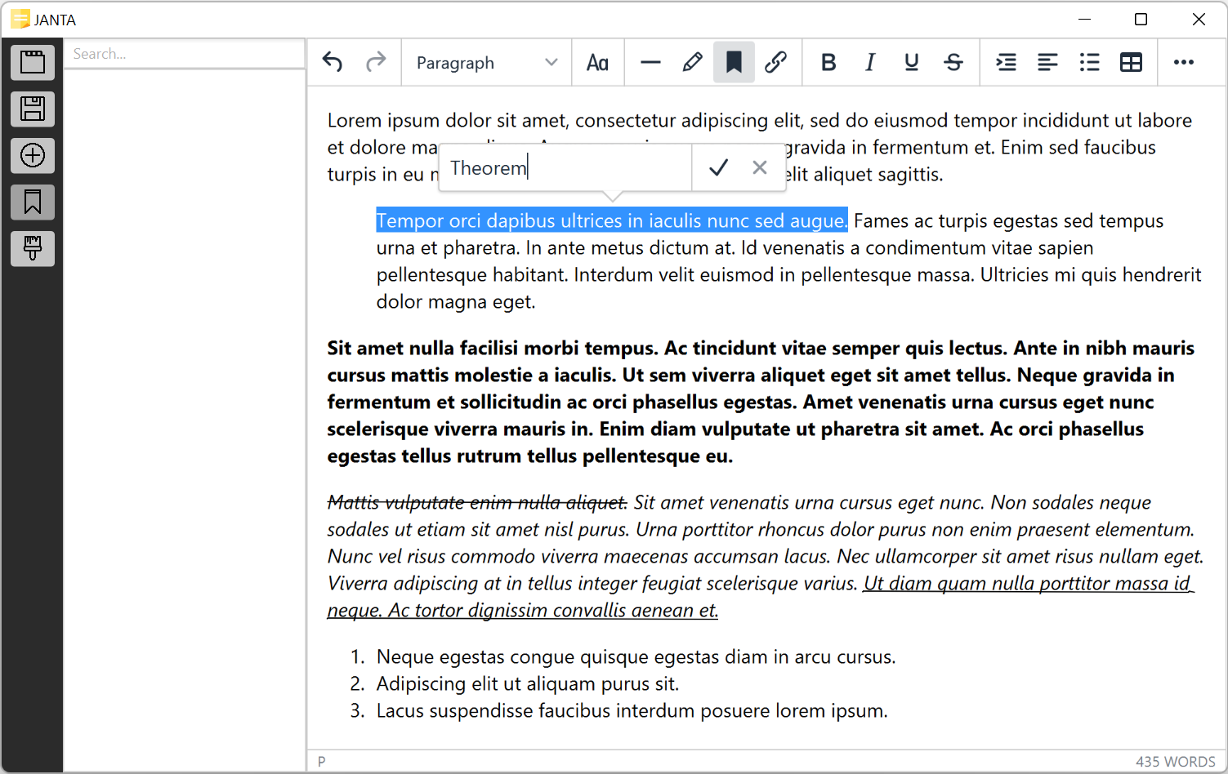The width and height of the screenshot is (1228, 774).
Task: Toggle bulleted list
Action: [1089, 62]
